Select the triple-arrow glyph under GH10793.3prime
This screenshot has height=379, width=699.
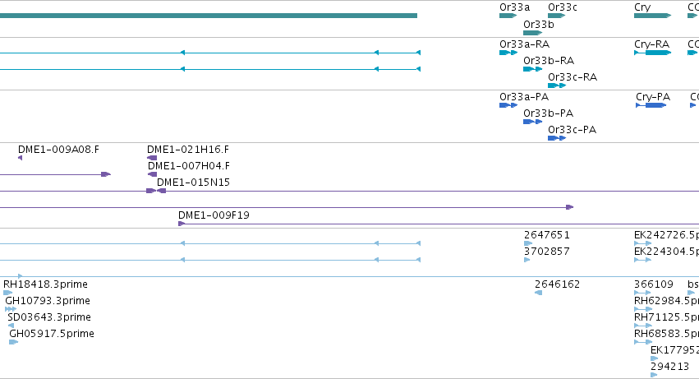11,309
